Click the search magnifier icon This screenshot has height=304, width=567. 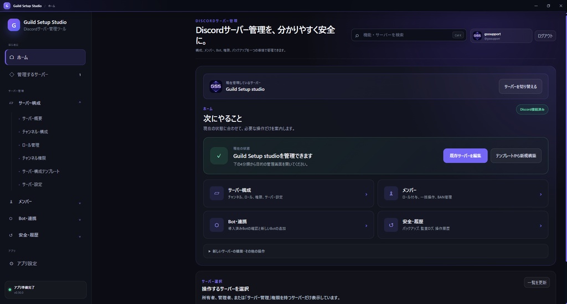point(357,35)
